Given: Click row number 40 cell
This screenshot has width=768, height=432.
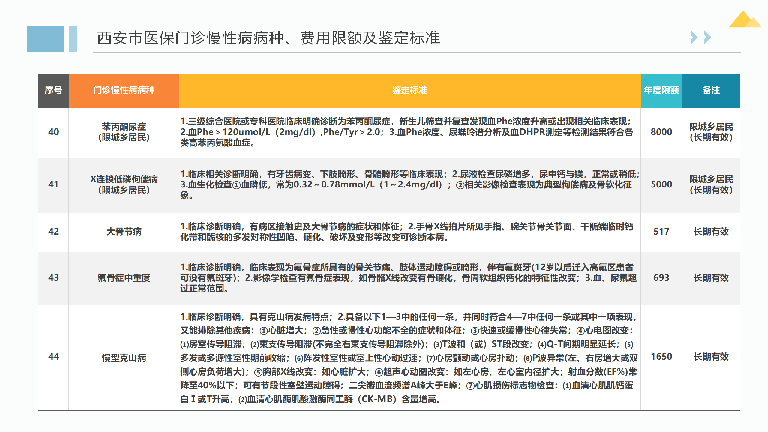Looking at the screenshot, I should pyautogui.click(x=53, y=132).
